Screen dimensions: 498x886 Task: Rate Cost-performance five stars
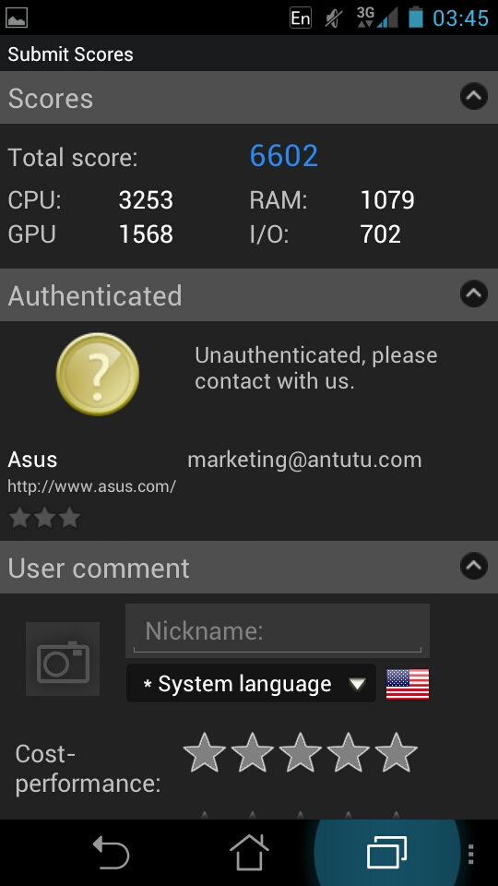click(x=397, y=753)
